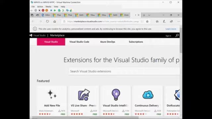Click the Add New File title
The height and width of the screenshot is (119, 212).
click(x=52, y=105)
